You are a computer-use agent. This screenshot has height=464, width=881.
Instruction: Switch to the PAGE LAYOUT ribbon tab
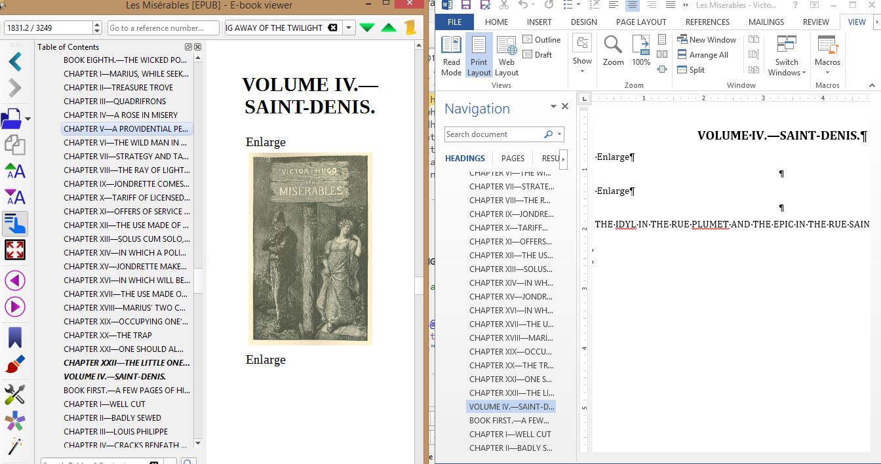[641, 22]
